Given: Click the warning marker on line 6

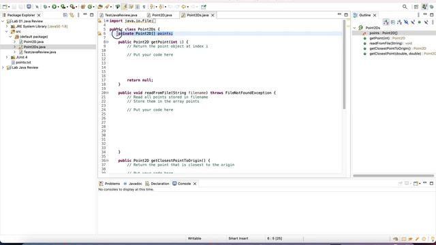Looking at the screenshot, I should click(x=99, y=33).
